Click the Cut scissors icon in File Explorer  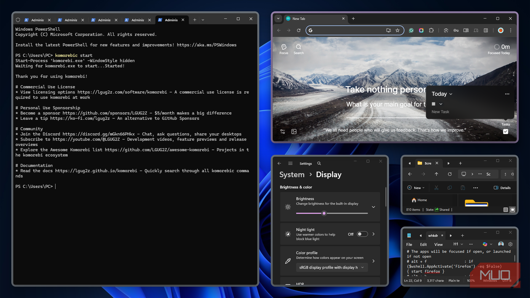(436, 188)
